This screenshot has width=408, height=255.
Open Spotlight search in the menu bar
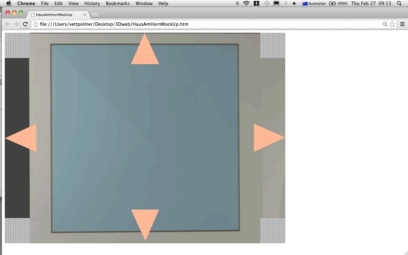click(x=399, y=4)
